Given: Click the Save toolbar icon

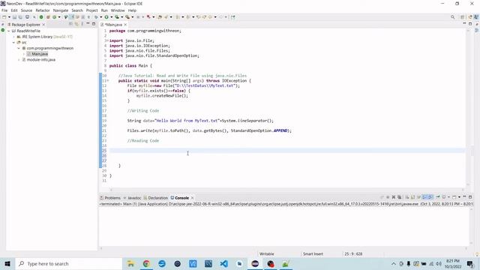Looking at the screenshot, I should click(14, 17).
